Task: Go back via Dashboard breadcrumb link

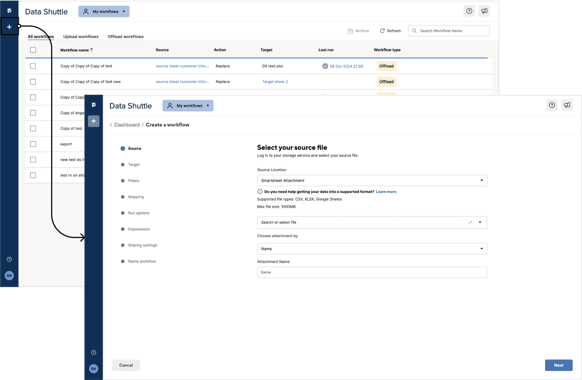Action: tap(127, 125)
